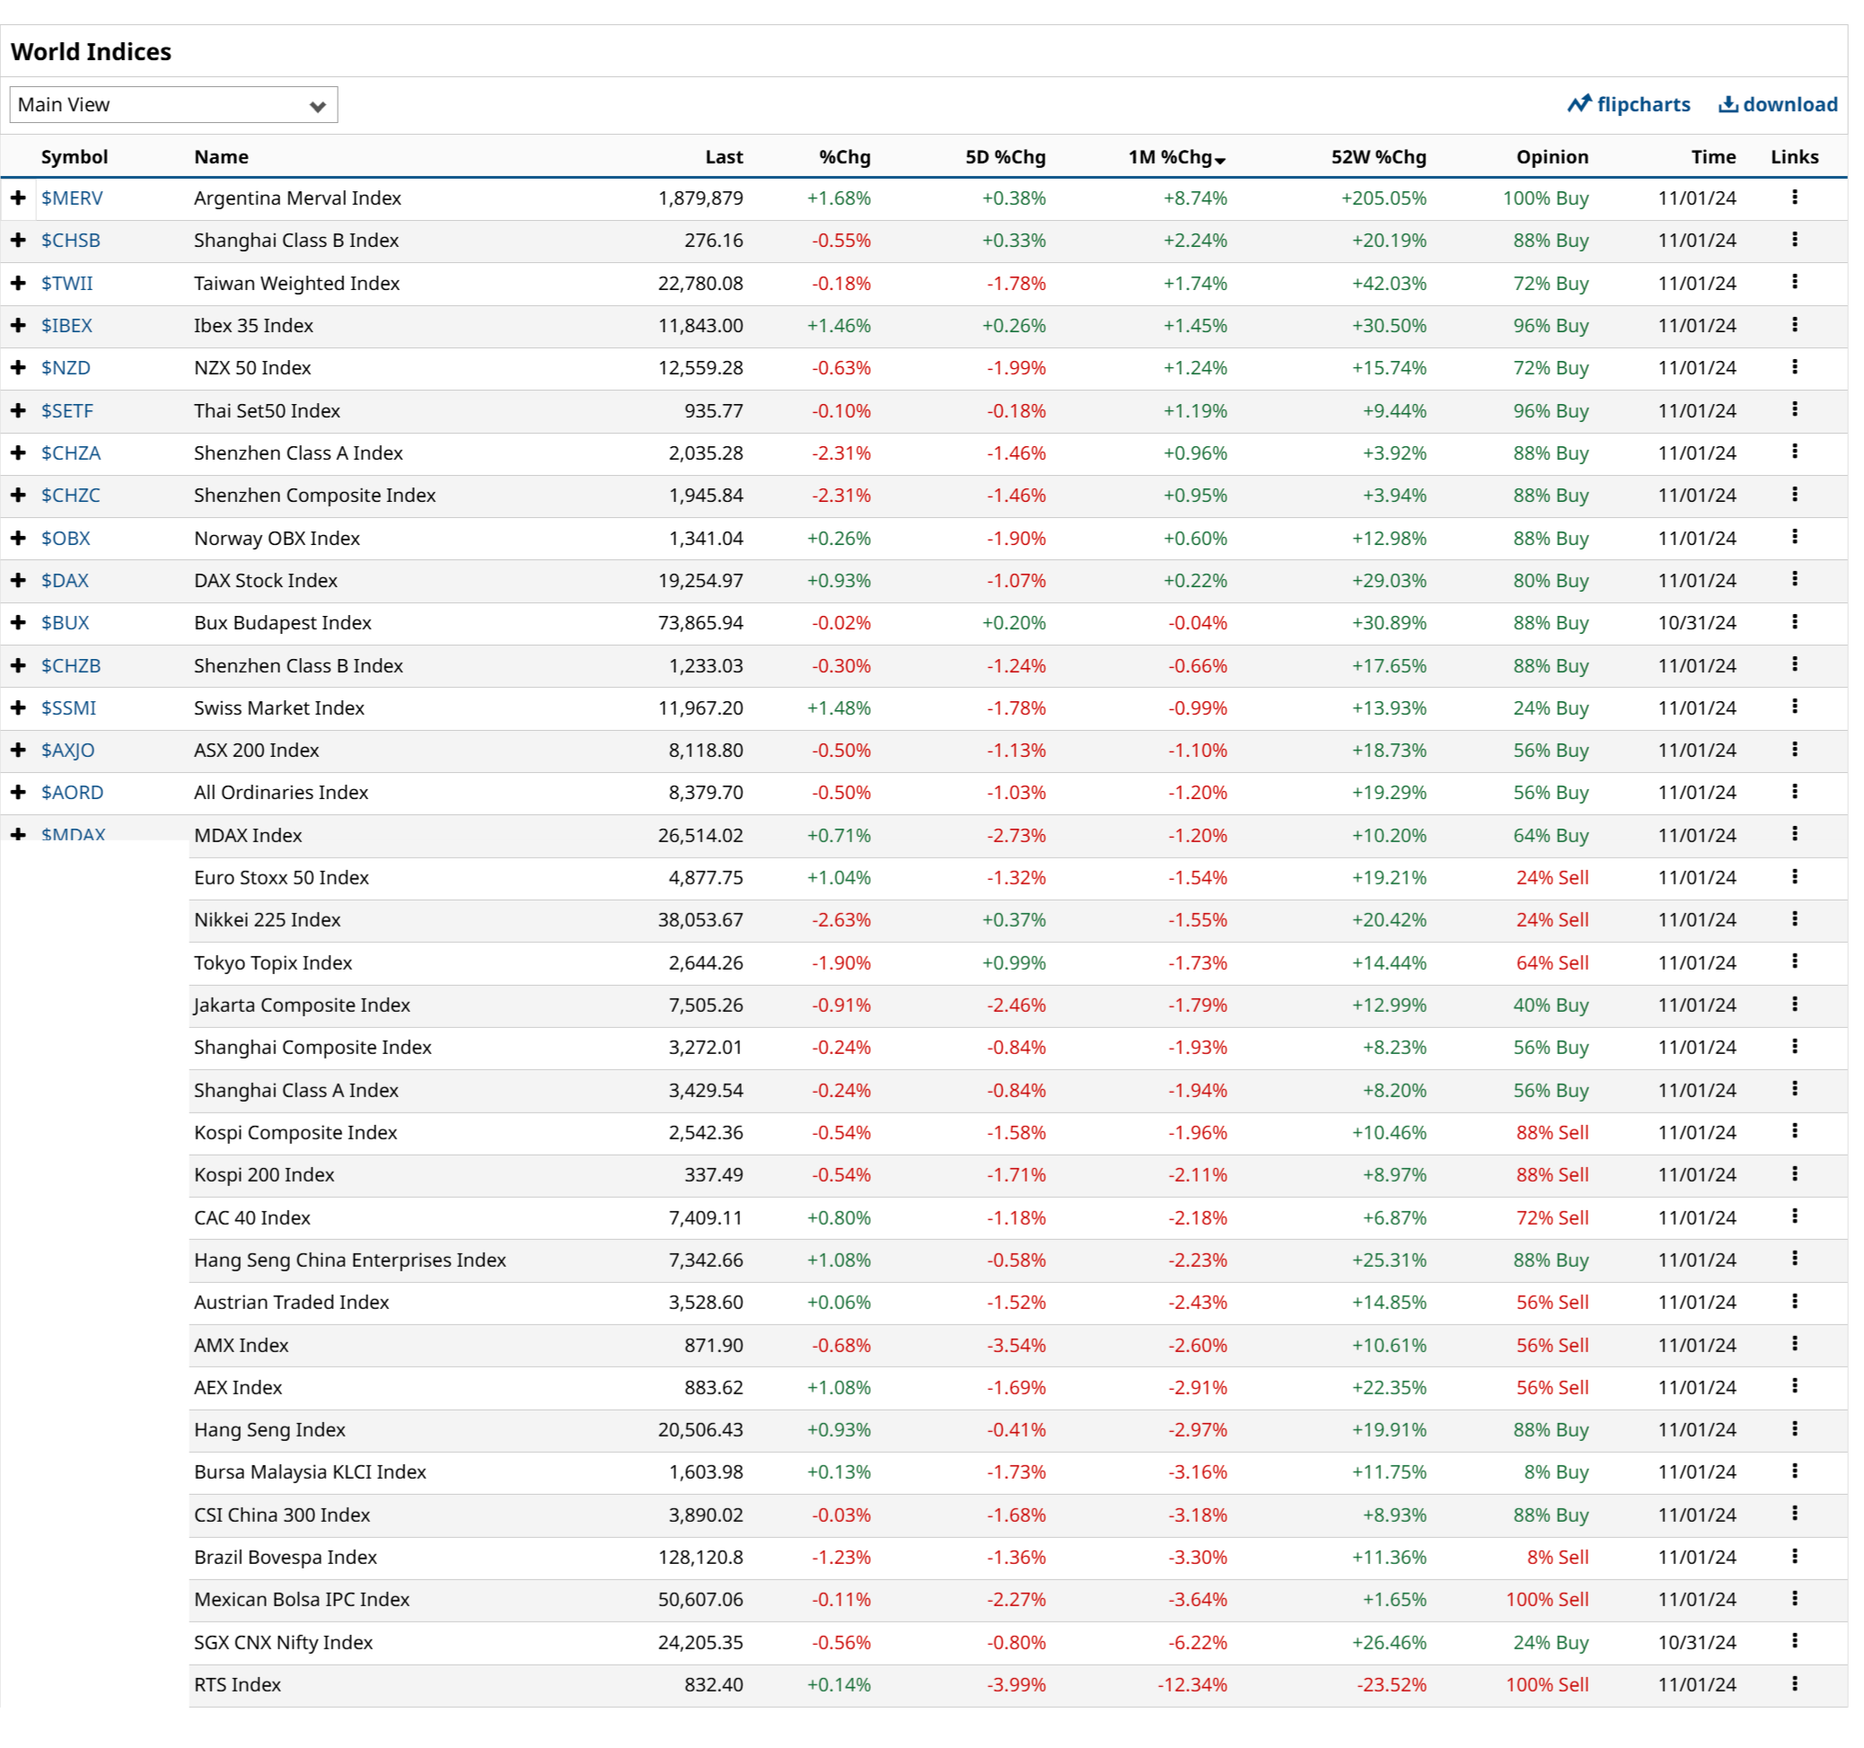Viewport: 1864px width, 1748px height.
Task: Open links menu for Hang Seng Index
Action: click(x=1794, y=1428)
